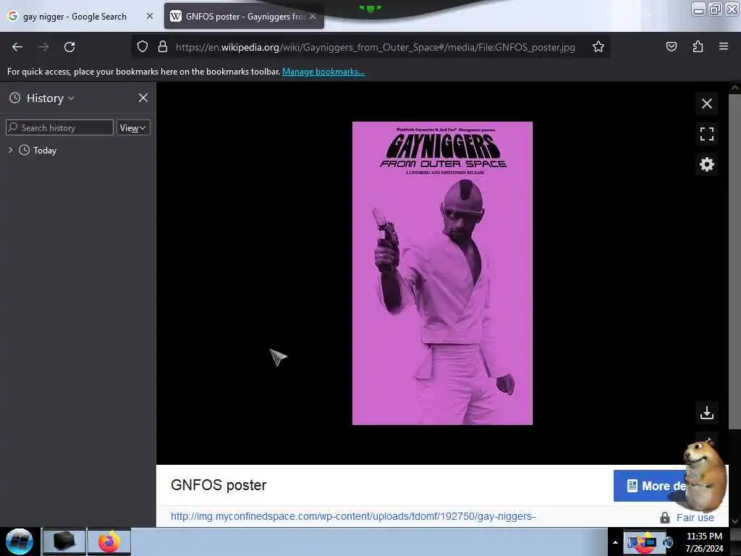View the poster in fullscreen
The image size is (741, 556).
706,134
